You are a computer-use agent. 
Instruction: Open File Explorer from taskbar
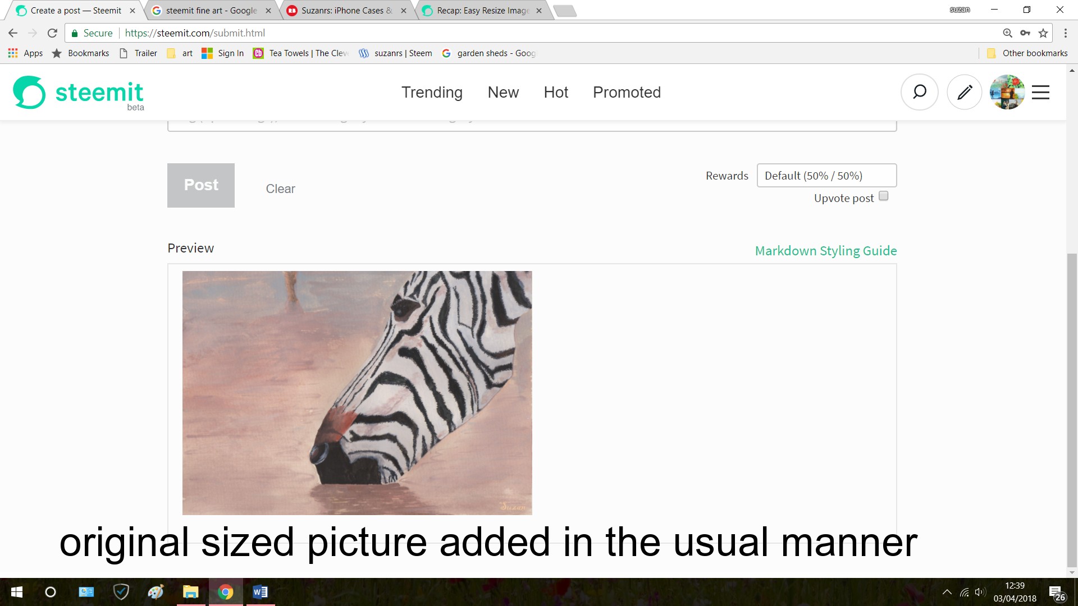click(x=191, y=592)
